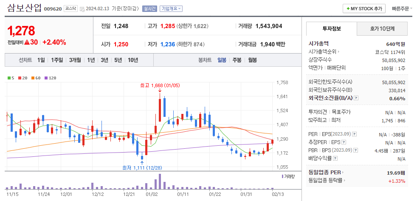Click the 거래량 value 1,543,904
Image resolution: width=417 pixels, height=201 pixels.
(x=269, y=26)
